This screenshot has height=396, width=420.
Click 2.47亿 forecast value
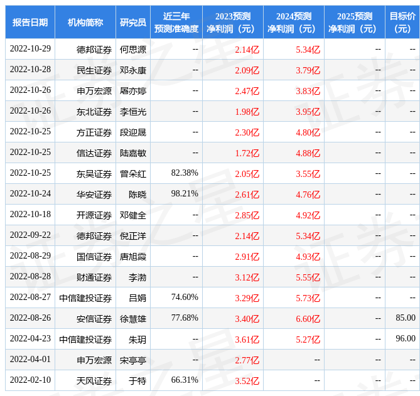[247, 91]
